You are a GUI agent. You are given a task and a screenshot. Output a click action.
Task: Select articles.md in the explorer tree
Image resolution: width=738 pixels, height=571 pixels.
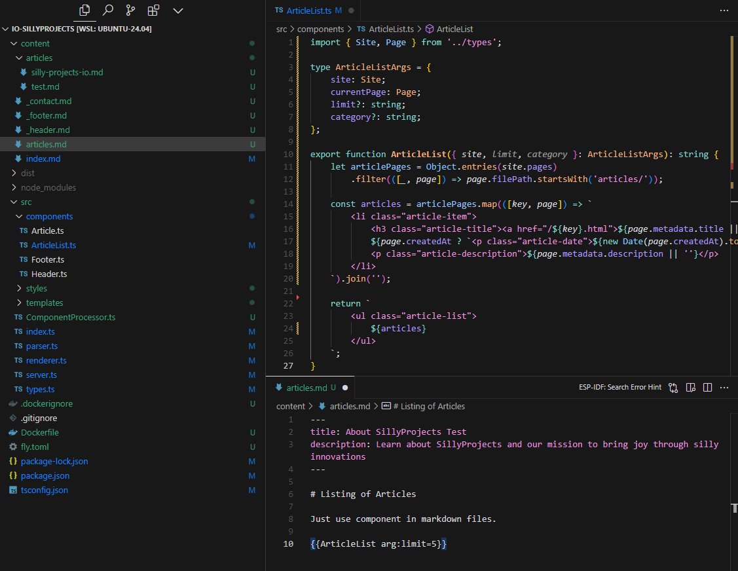[133, 144]
